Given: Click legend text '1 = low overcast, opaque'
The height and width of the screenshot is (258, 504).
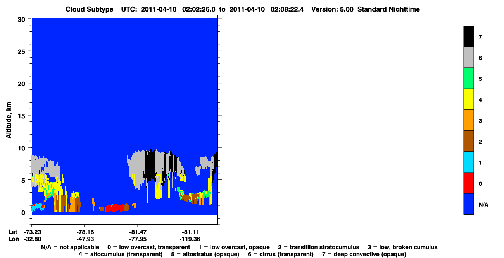Looking at the screenshot, I should tap(234, 247).
